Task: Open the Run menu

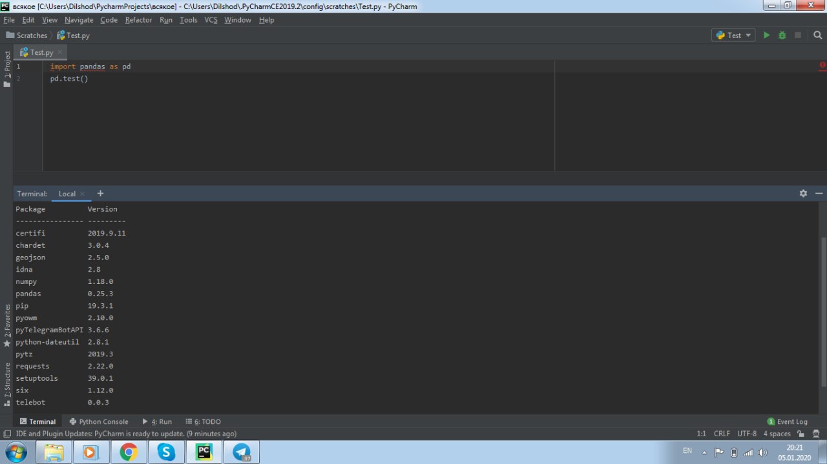Action: point(166,20)
